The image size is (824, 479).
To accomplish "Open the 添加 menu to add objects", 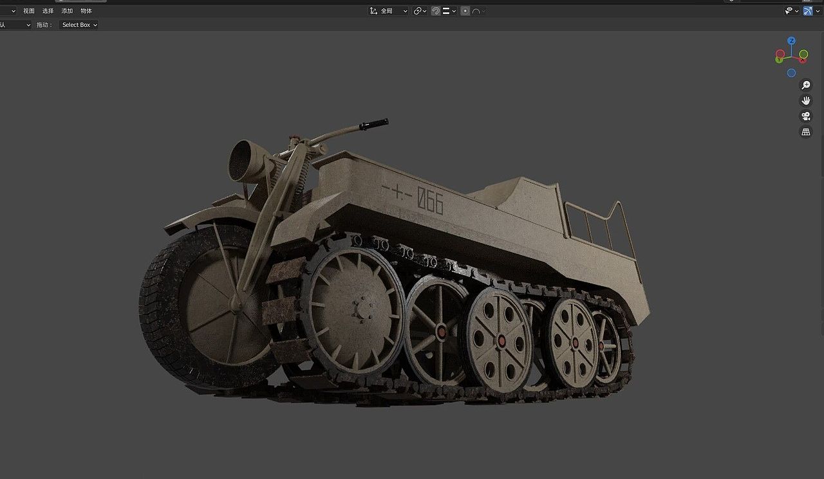I will coord(66,11).
